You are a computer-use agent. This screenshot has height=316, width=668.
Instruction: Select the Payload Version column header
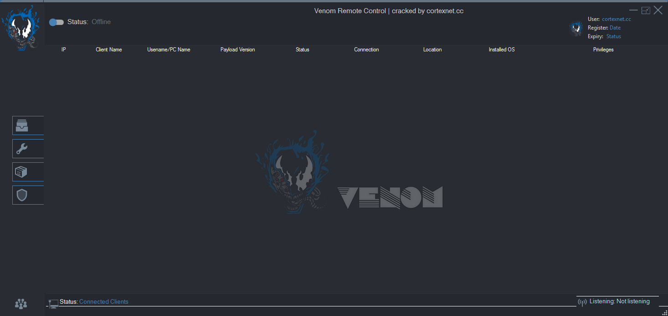point(237,50)
